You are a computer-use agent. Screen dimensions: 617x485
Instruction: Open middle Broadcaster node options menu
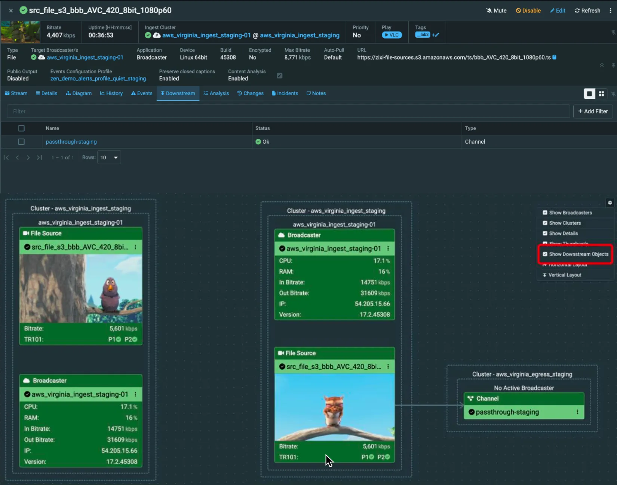[x=388, y=248]
